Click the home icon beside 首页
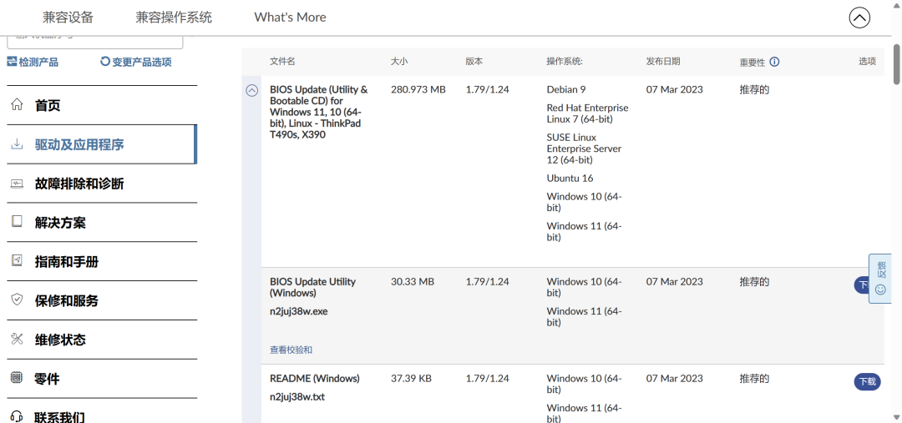 click(18, 105)
